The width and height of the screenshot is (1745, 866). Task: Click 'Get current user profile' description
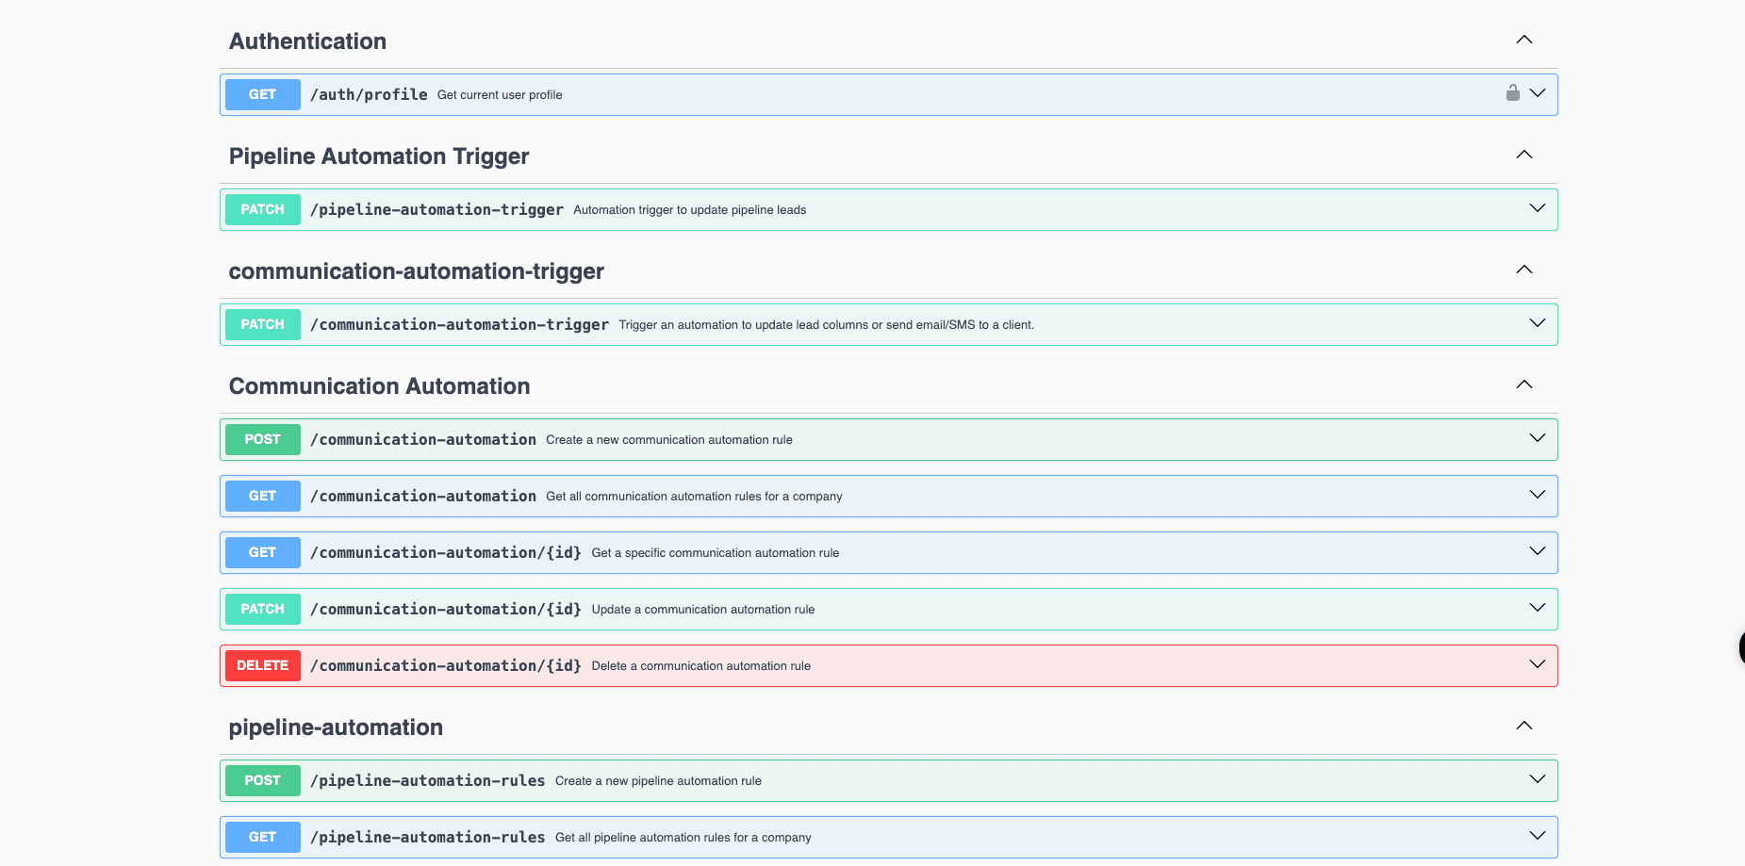click(x=500, y=95)
